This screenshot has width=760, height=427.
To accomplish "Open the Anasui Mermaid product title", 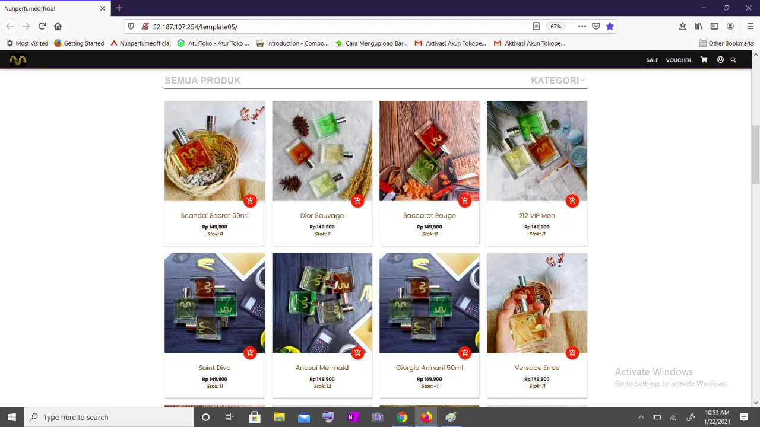I will 322,368.
